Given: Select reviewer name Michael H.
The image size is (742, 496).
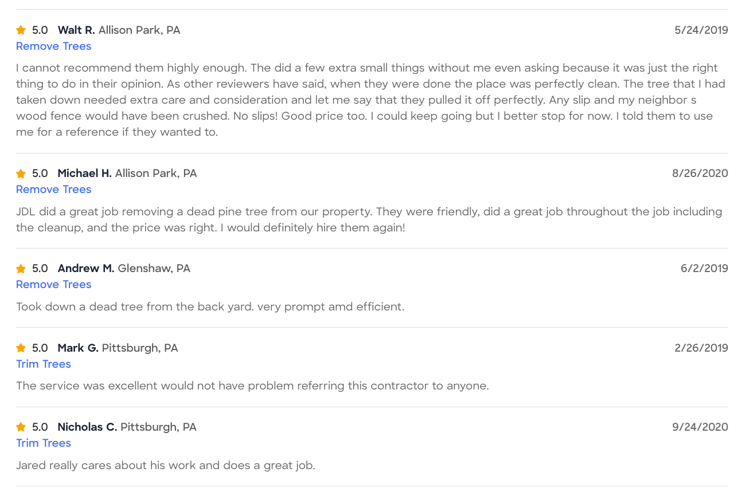Looking at the screenshot, I should point(85,173).
